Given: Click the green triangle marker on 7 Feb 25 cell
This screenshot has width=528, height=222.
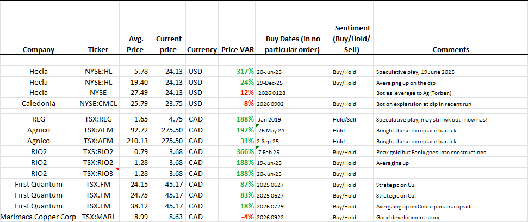Looking at the screenshot, I should tap(257, 148).
